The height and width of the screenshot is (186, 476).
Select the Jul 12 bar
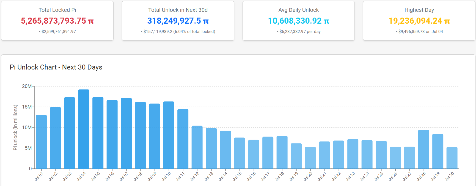coord(197,147)
